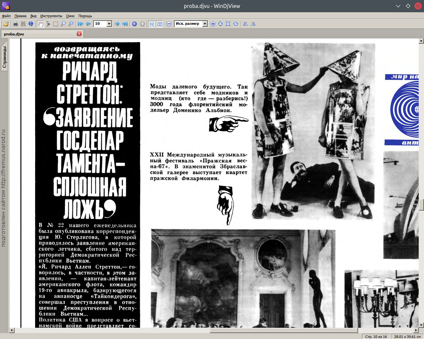
Task: Go to the first page
Action: coord(80,24)
